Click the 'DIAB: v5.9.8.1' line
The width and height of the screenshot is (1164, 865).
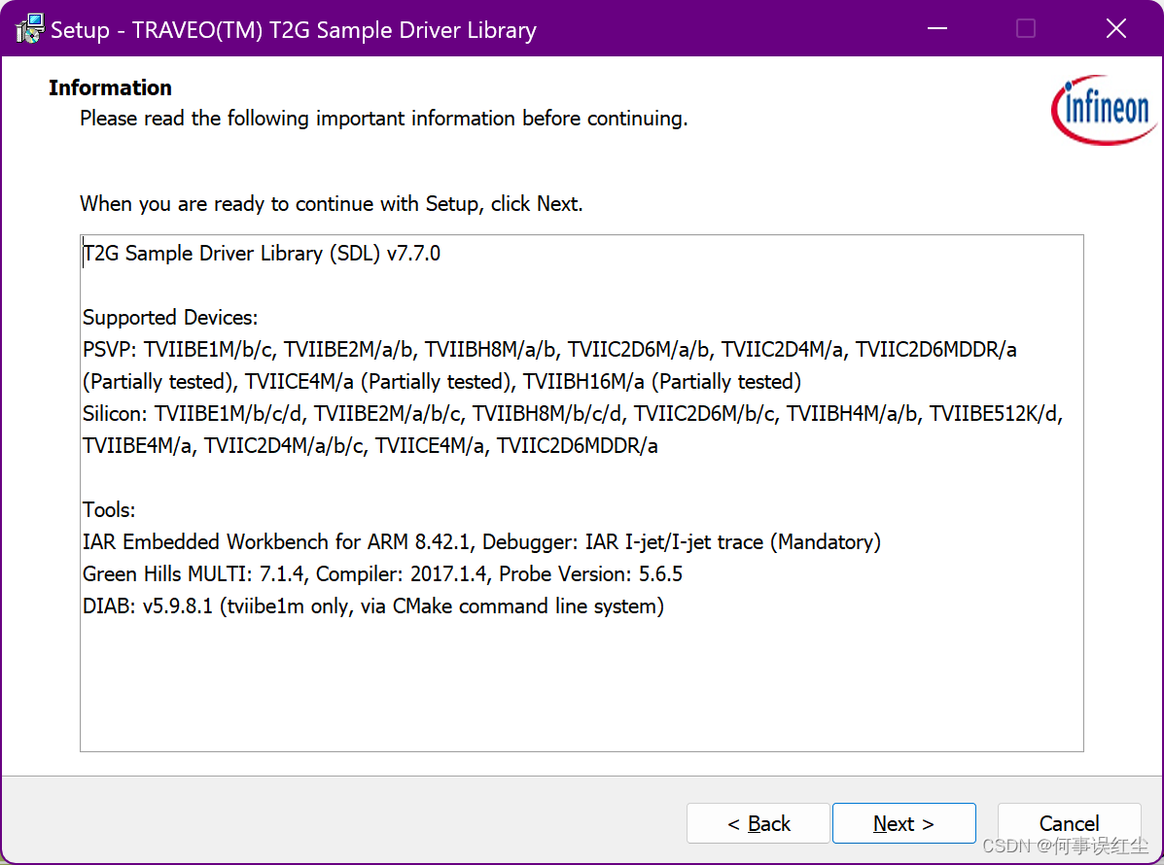pos(373,606)
